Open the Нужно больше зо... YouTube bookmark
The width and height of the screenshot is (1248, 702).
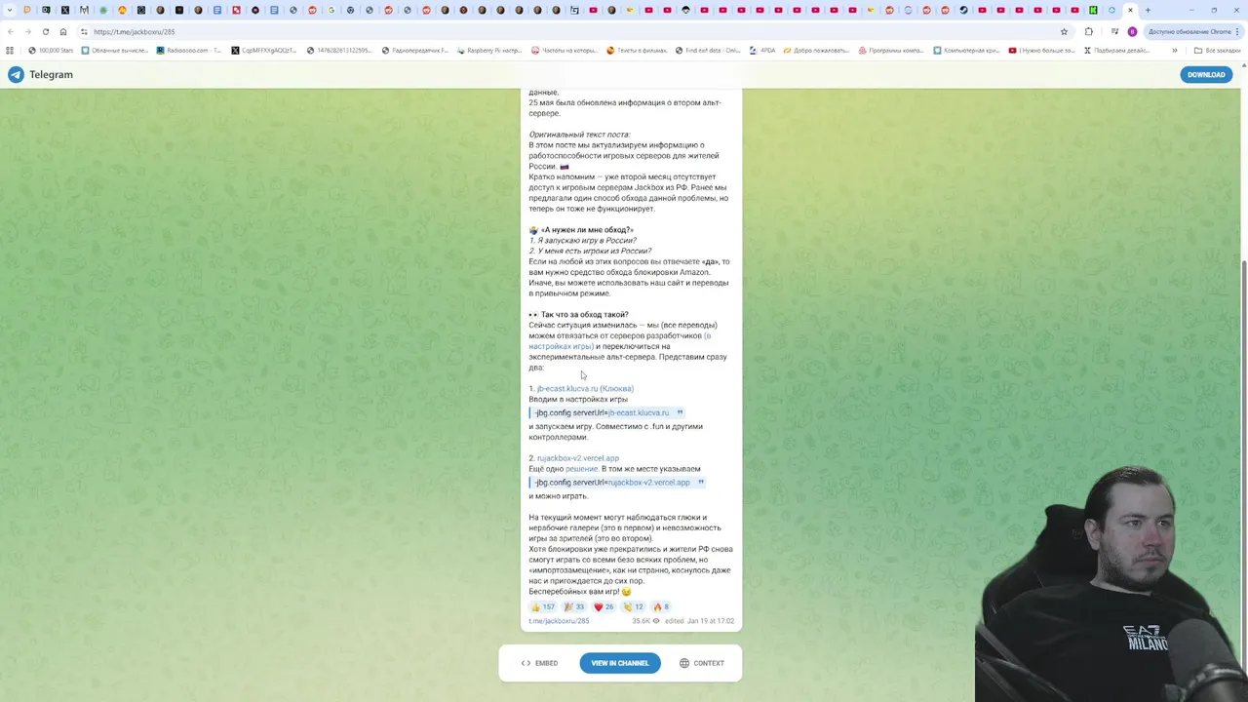1041,50
